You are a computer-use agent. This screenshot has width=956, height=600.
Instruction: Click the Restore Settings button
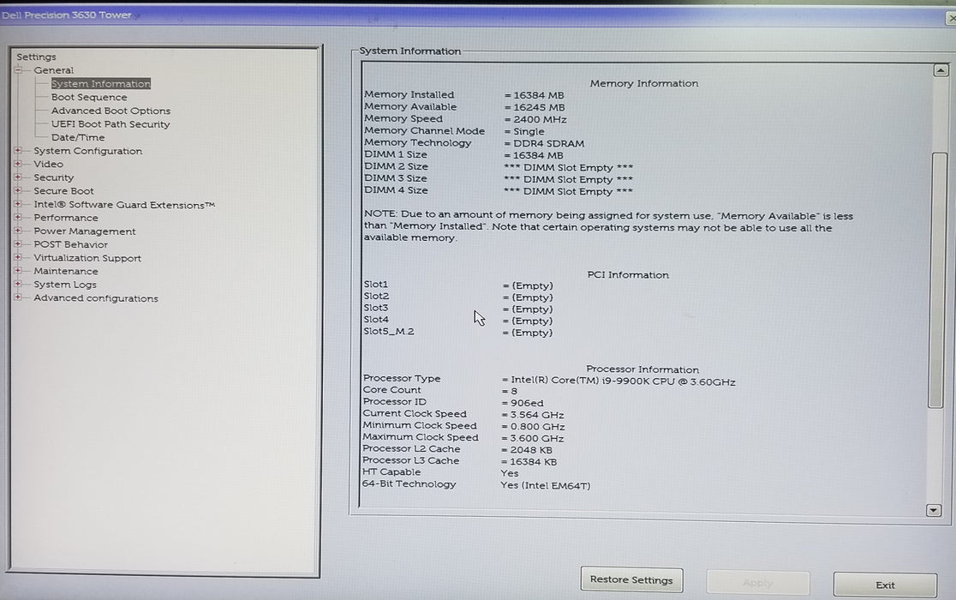[x=631, y=580]
